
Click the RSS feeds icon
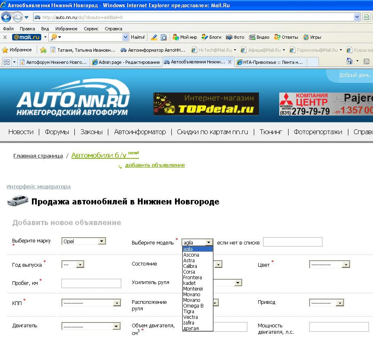click(x=367, y=61)
